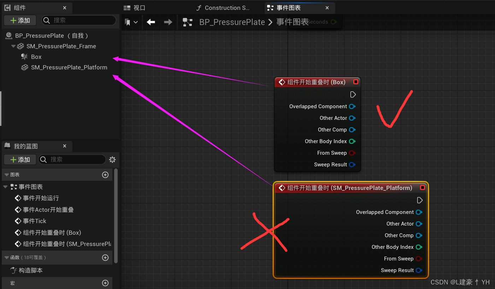Viewport: 495px width, 289px height.
Task: Focus the 组件 panel search field
Action: (79, 20)
